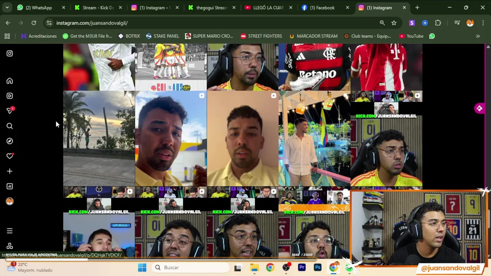Open the white-shirt man with Colombian flag post
491x276 pixels.
tap(315, 138)
